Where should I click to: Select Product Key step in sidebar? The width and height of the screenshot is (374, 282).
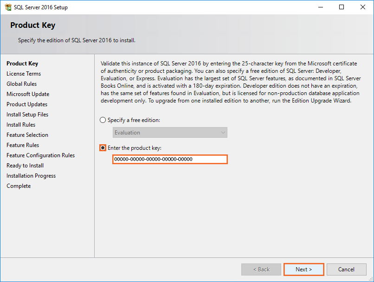point(22,64)
